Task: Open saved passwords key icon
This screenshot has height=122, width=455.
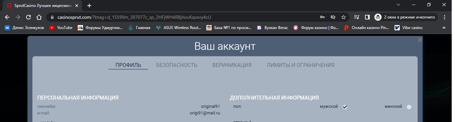Action: coord(322,17)
